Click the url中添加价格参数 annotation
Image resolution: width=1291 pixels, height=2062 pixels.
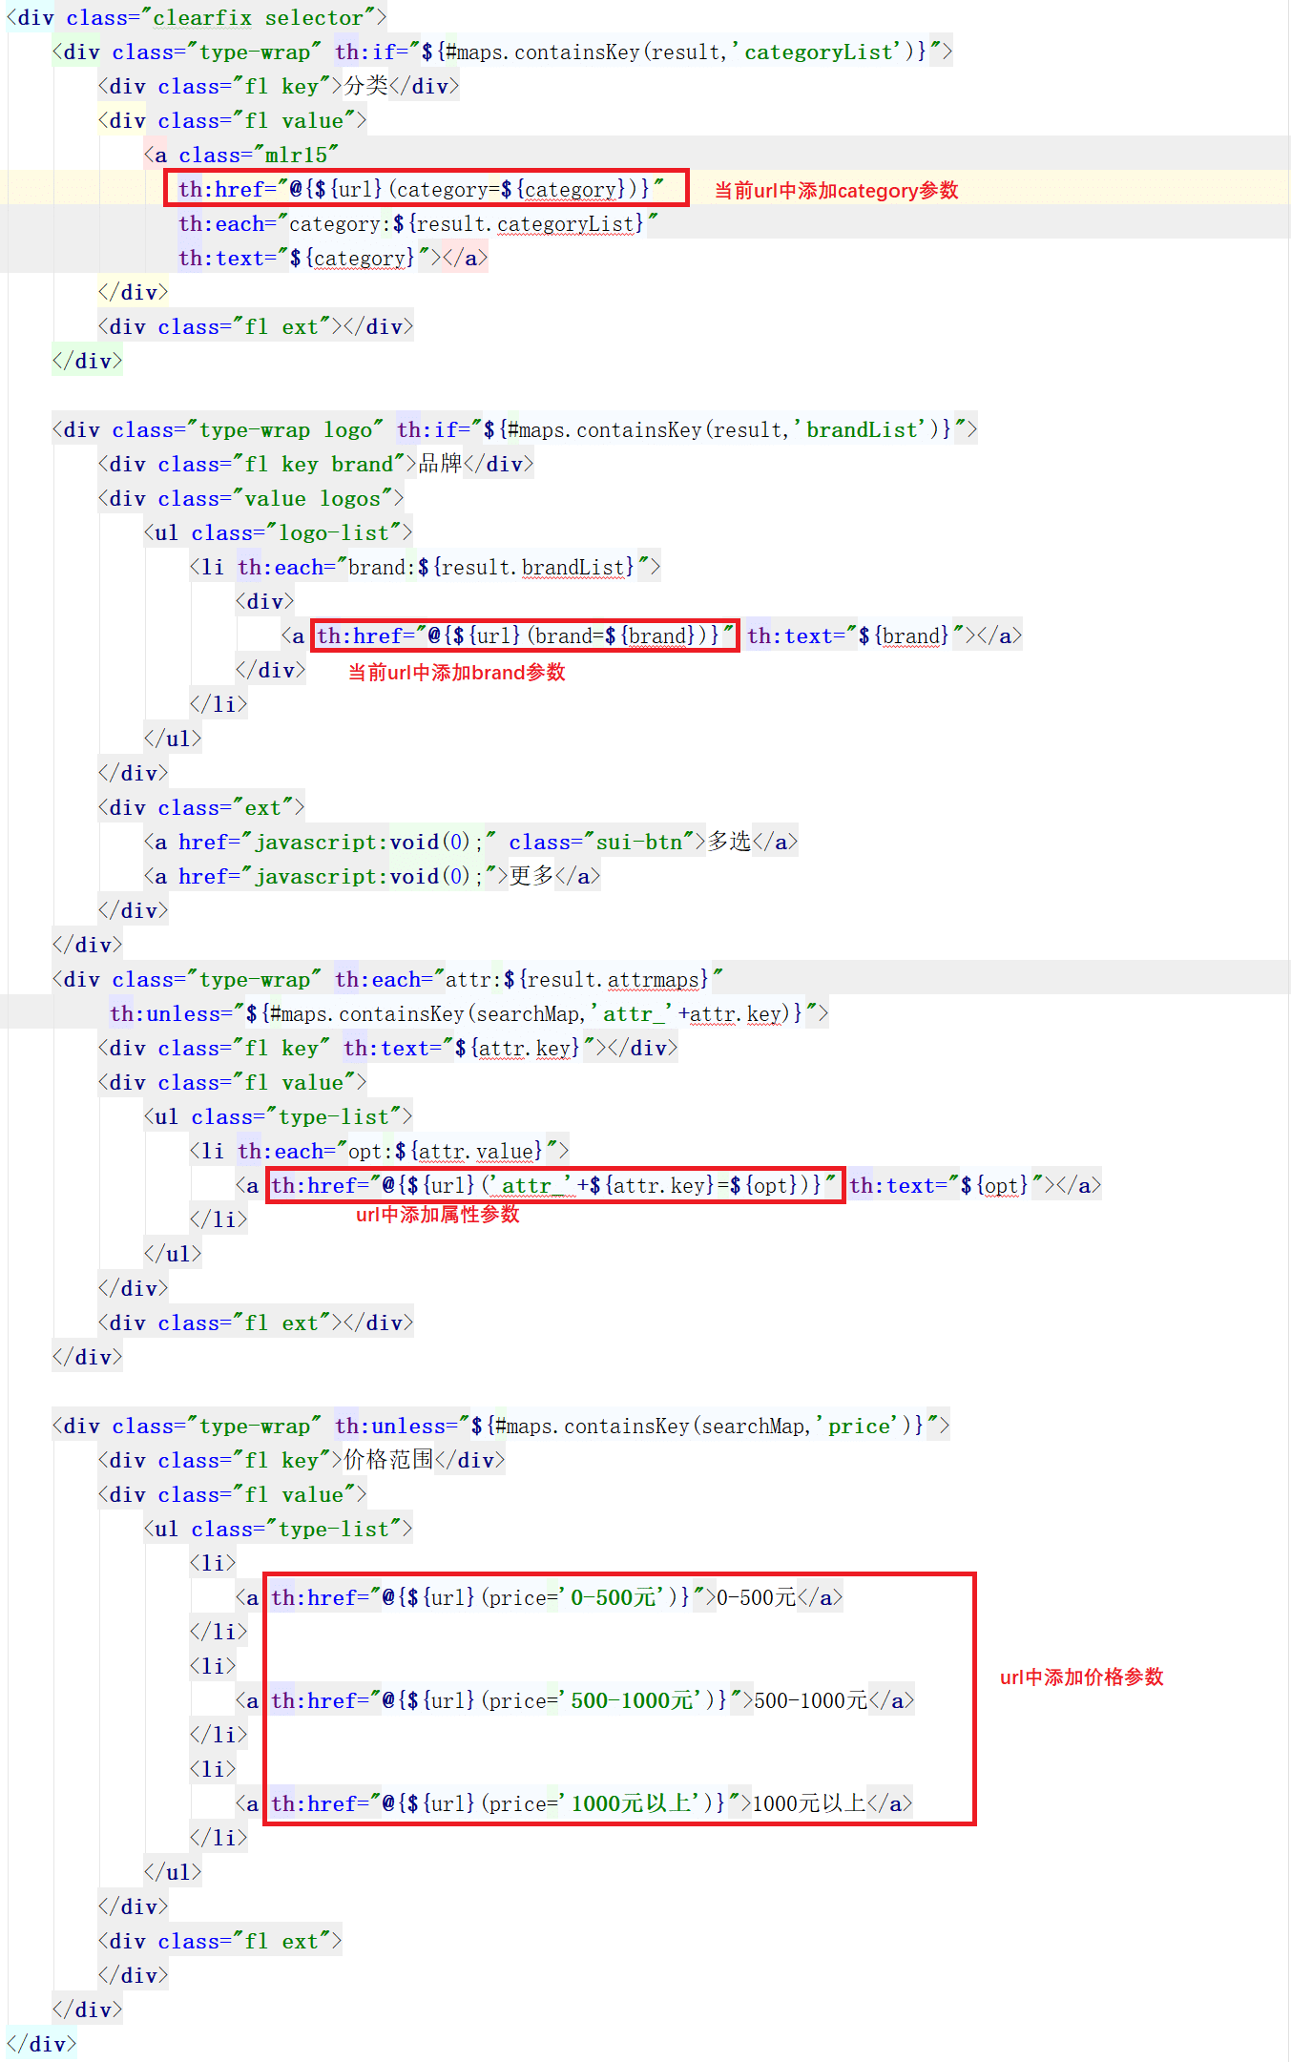(1081, 1677)
